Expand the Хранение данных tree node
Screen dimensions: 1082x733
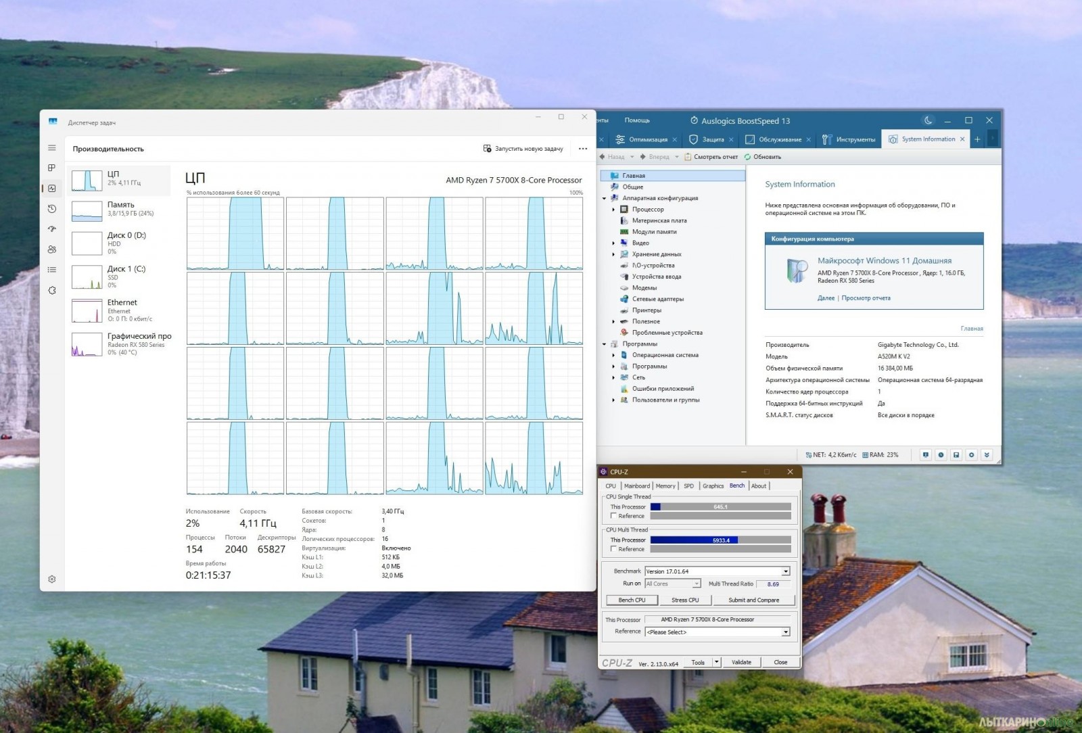click(x=614, y=254)
